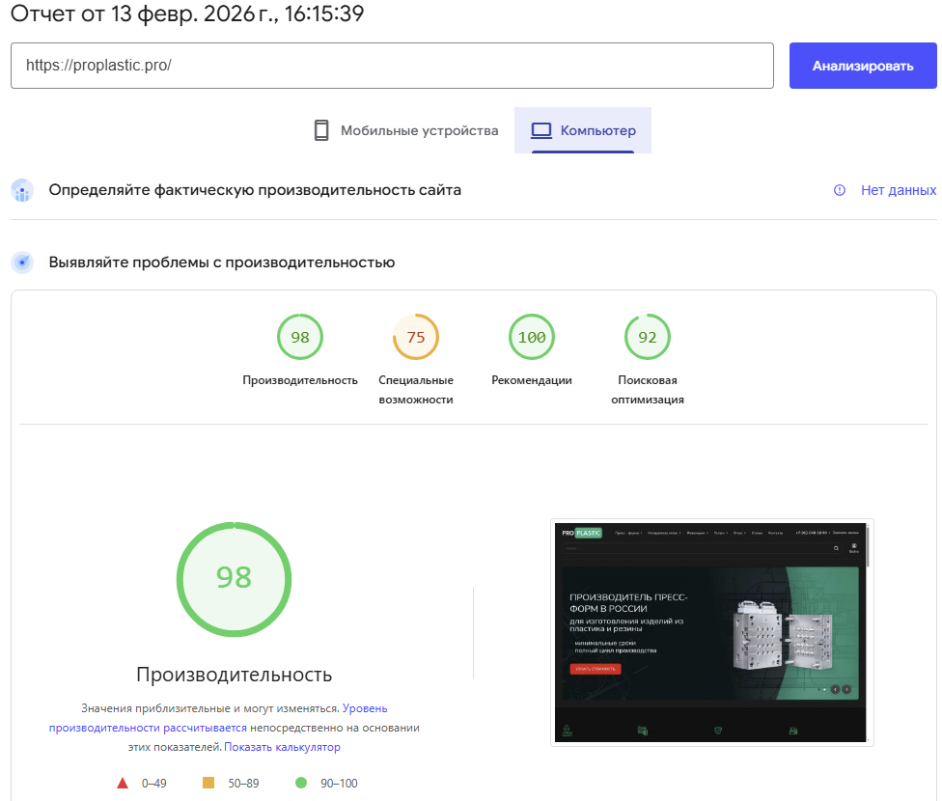Viewport: 942px width, 801px height.
Task: Click the search magnifier icon in the site preview
Action: click(836, 547)
